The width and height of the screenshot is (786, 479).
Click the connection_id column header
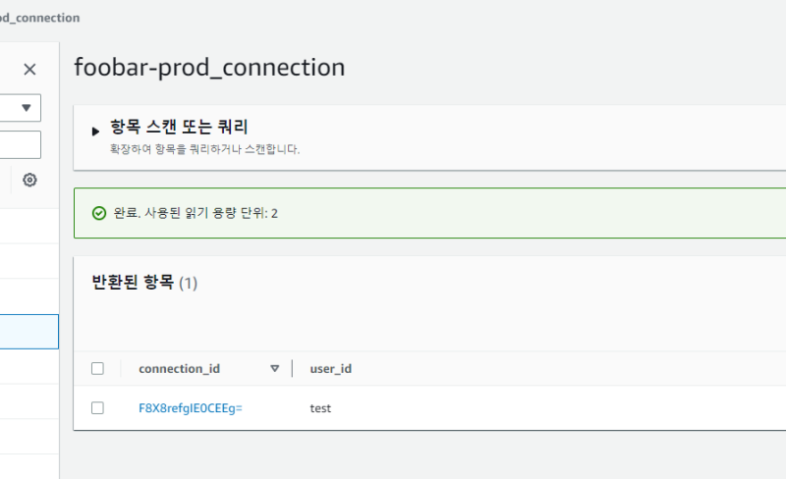click(x=179, y=369)
